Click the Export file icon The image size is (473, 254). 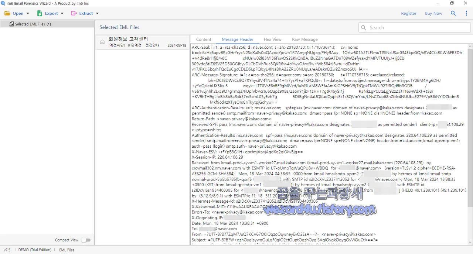(40, 13)
